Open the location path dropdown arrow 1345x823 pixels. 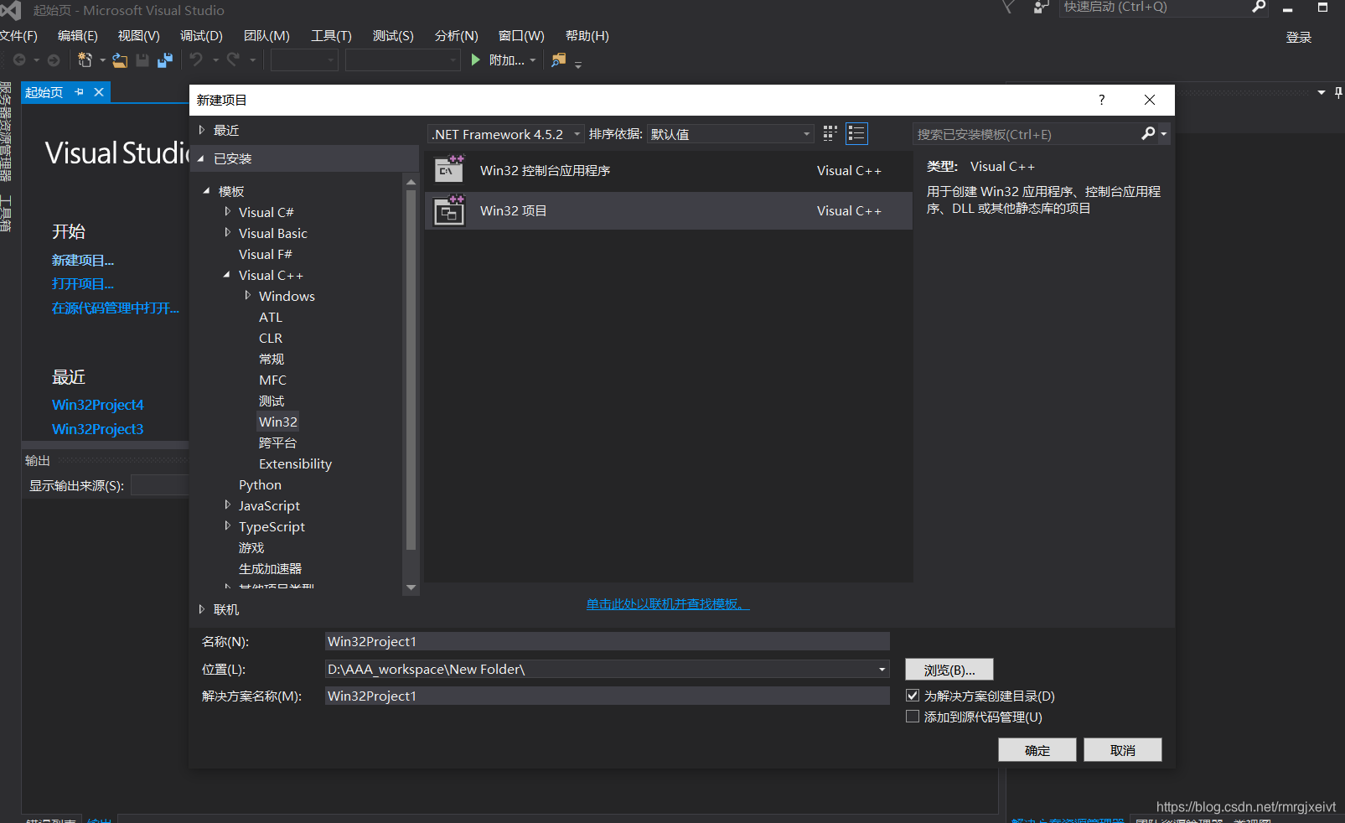pos(882,669)
